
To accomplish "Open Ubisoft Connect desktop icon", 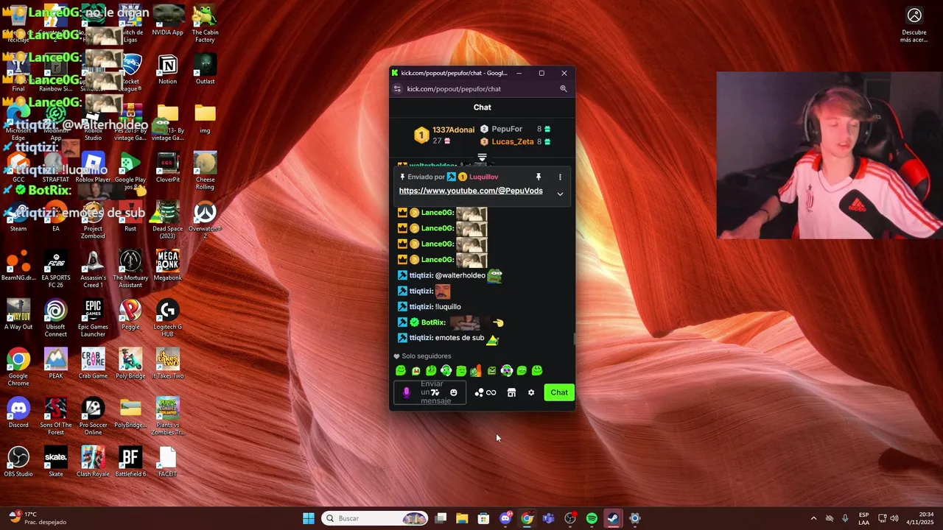I will pyautogui.click(x=55, y=318).
